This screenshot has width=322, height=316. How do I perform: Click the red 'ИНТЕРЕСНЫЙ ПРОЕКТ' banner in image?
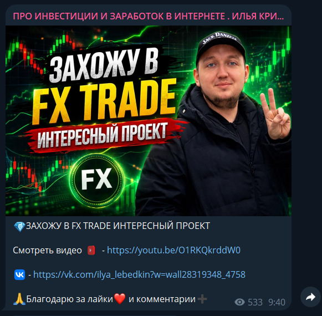pos(103,136)
